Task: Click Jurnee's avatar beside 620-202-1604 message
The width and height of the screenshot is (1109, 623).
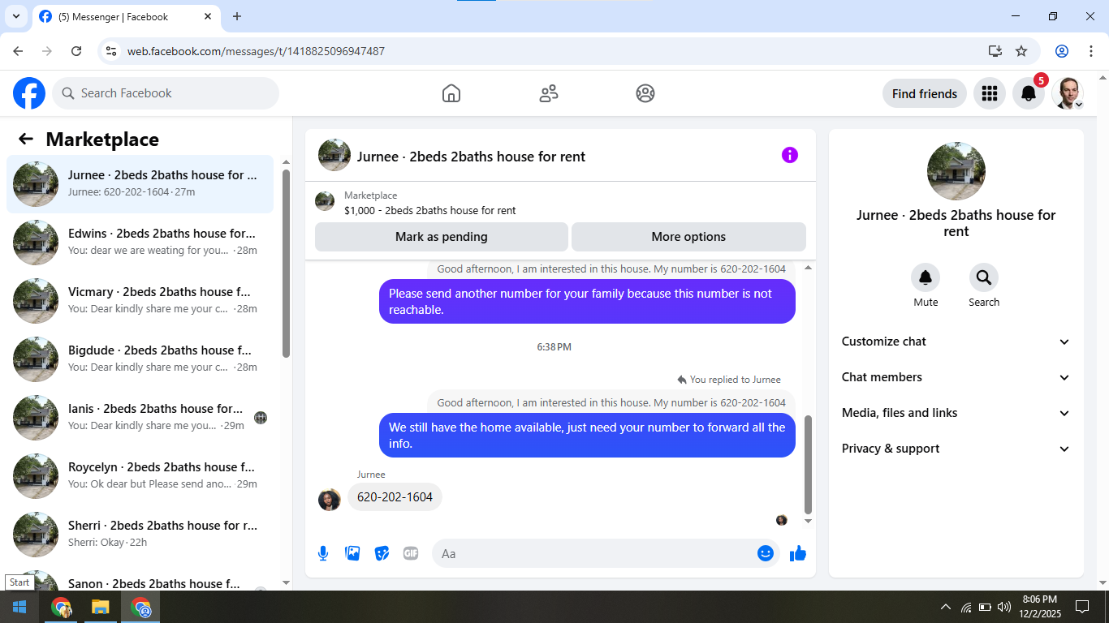Action: 330,500
